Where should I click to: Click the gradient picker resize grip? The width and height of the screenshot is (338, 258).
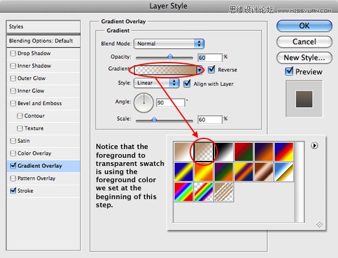(320, 224)
